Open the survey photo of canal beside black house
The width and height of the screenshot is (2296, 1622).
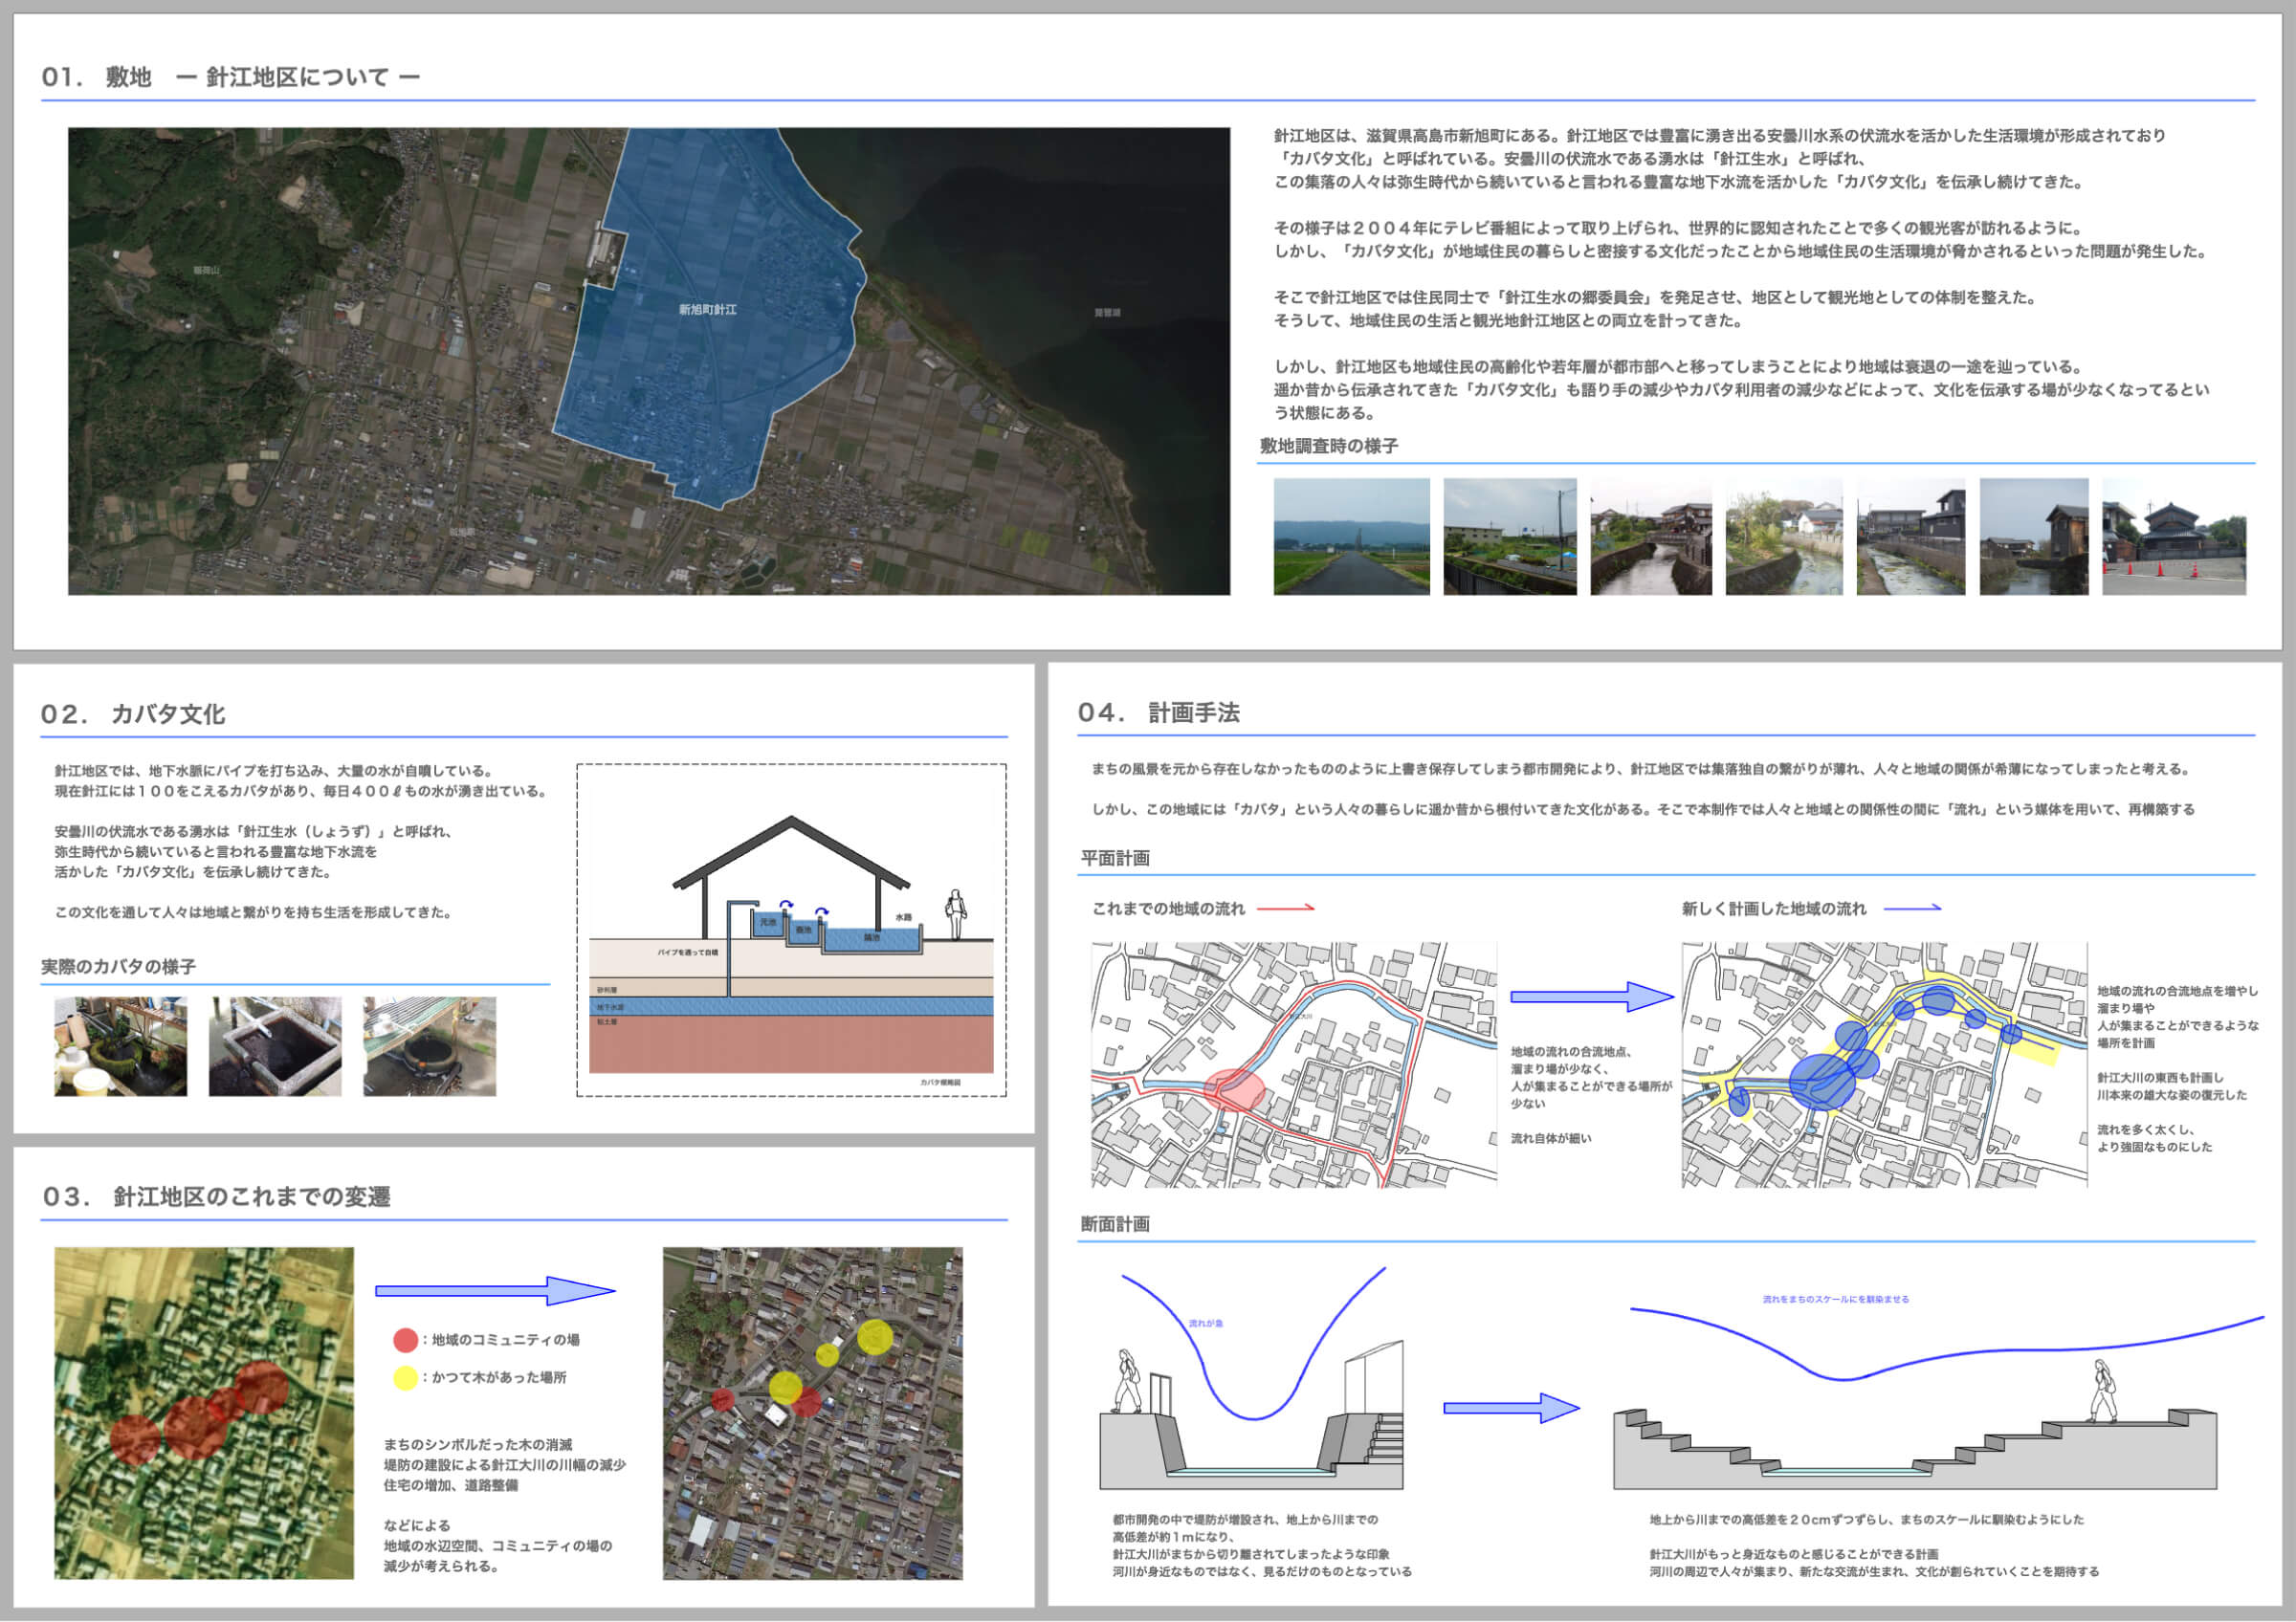1911,537
